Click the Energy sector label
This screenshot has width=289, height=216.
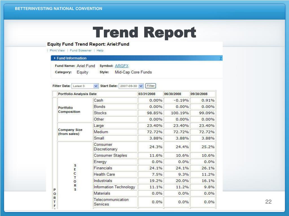click(x=100, y=162)
